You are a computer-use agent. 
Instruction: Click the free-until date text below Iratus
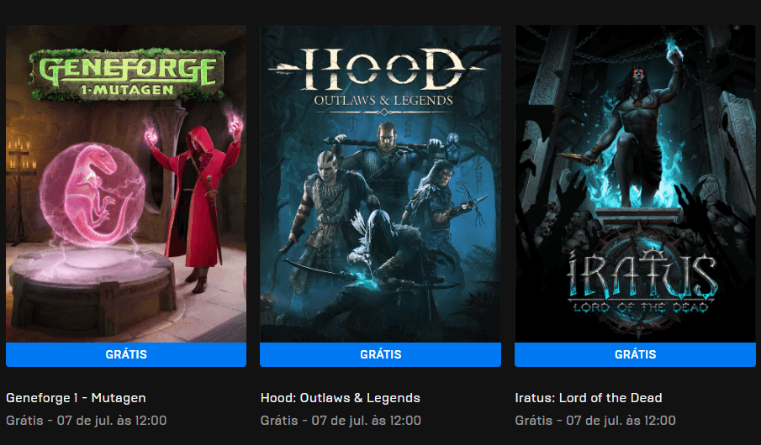pos(595,421)
